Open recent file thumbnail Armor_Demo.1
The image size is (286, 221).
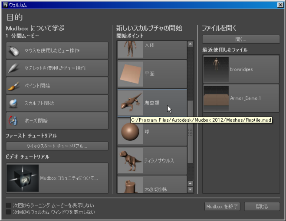(x=216, y=98)
